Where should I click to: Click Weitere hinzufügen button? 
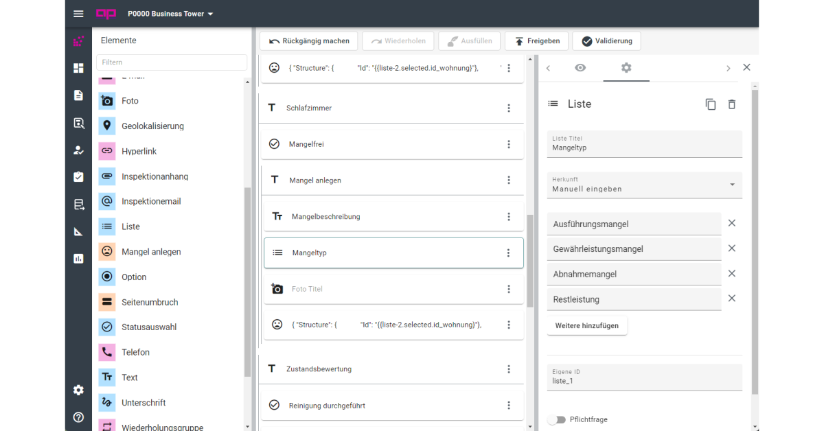(x=587, y=325)
